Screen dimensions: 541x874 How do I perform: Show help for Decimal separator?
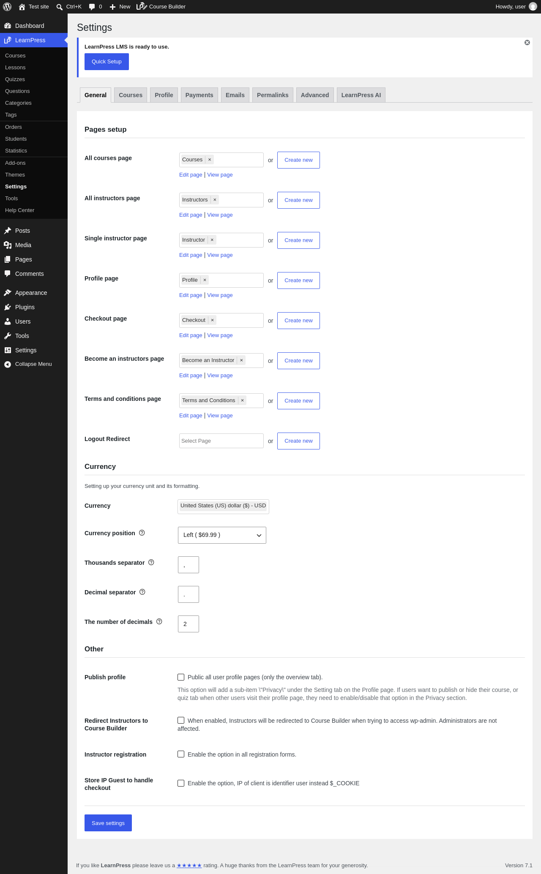[142, 592]
